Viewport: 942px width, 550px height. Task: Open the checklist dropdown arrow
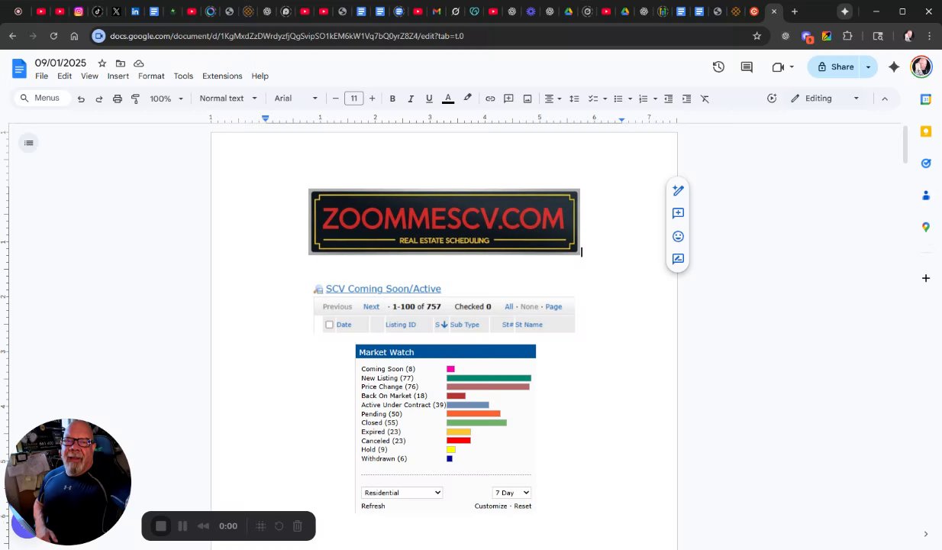[605, 99]
